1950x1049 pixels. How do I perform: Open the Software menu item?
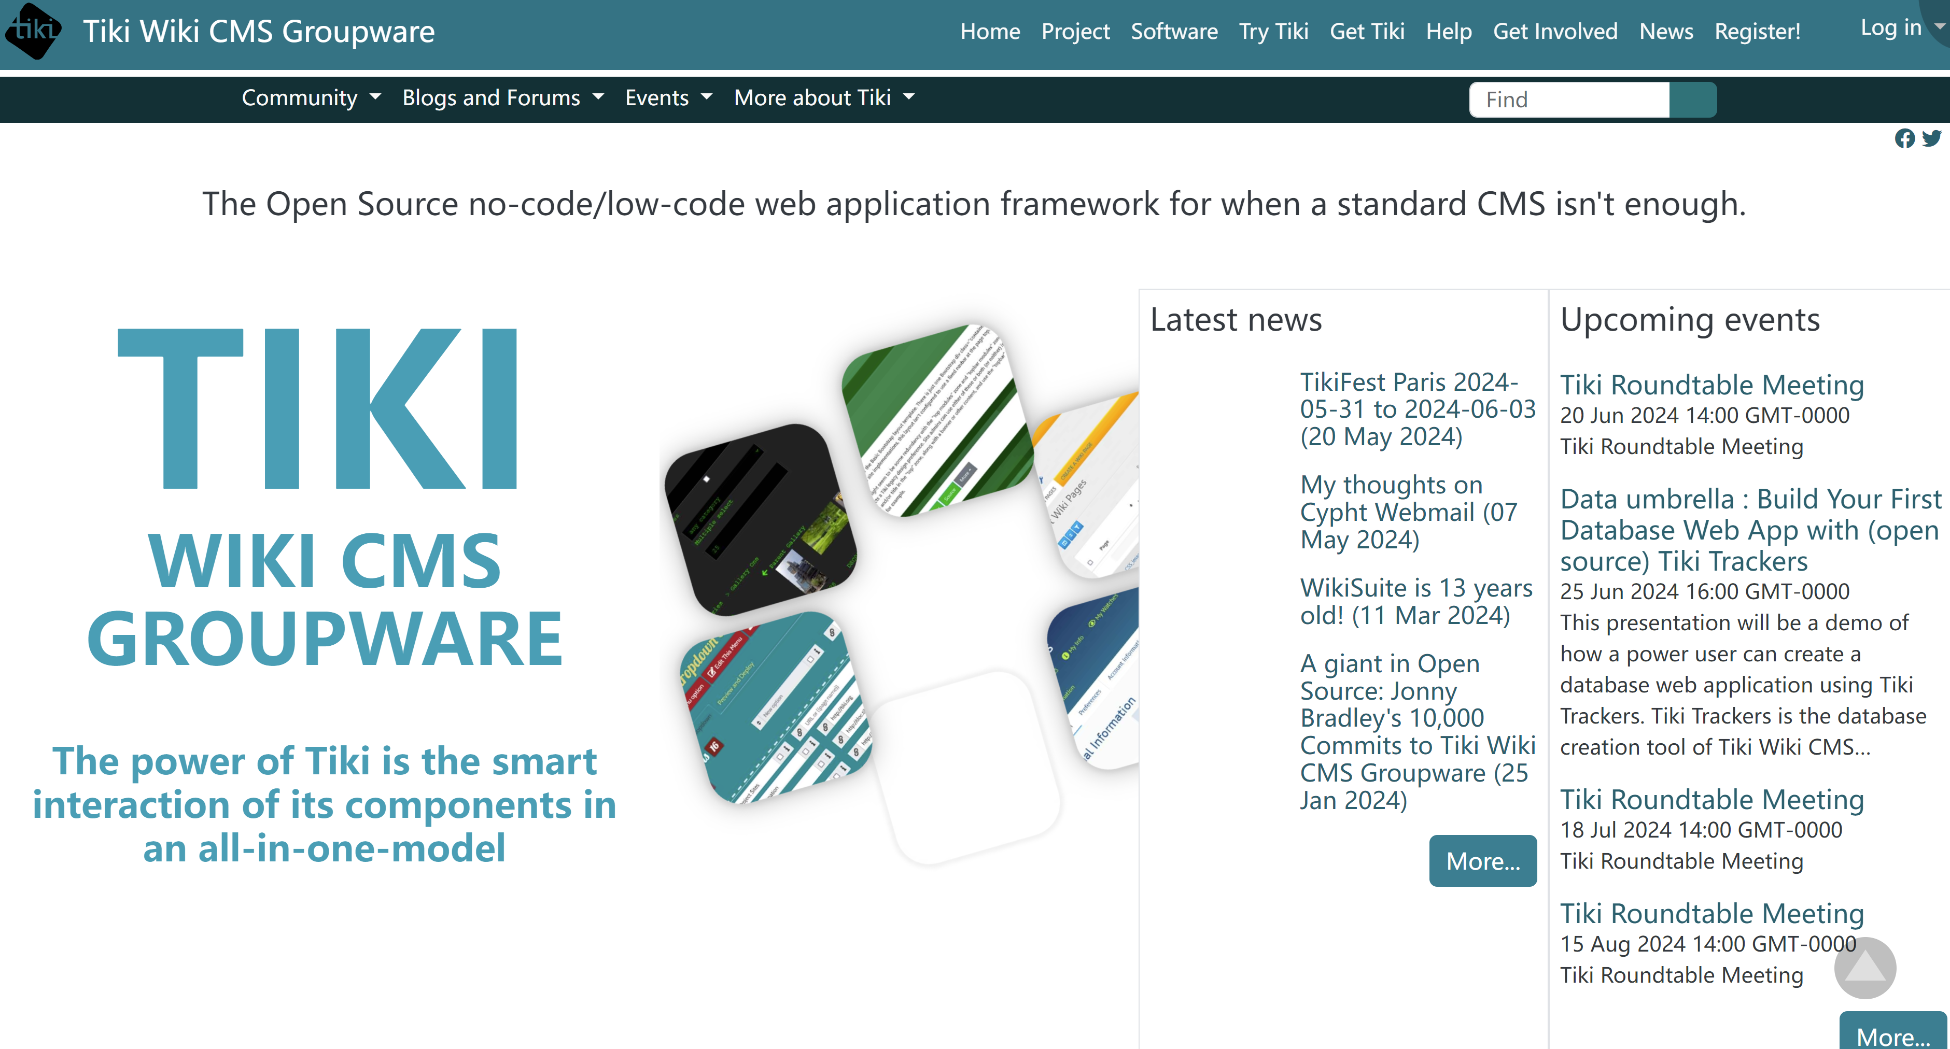1174,31
